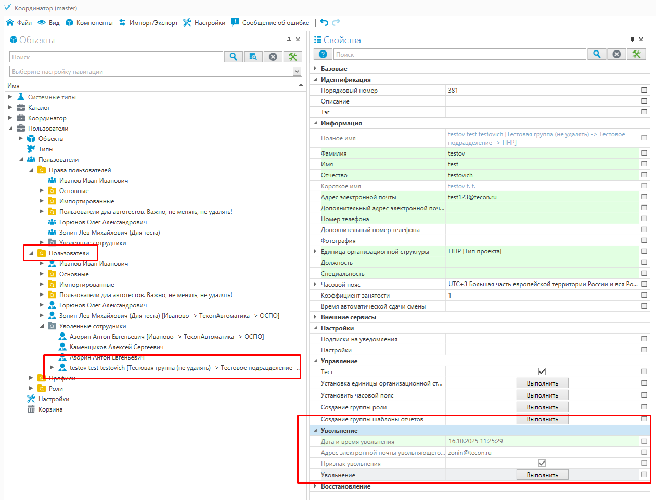This screenshot has width=656, height=500.
Task: Click the search magnifier in the Objects panel
Action: click(234, 57)
